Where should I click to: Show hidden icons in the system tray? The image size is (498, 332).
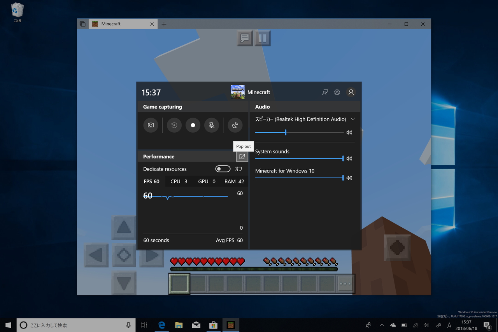(x=382, y=325)
